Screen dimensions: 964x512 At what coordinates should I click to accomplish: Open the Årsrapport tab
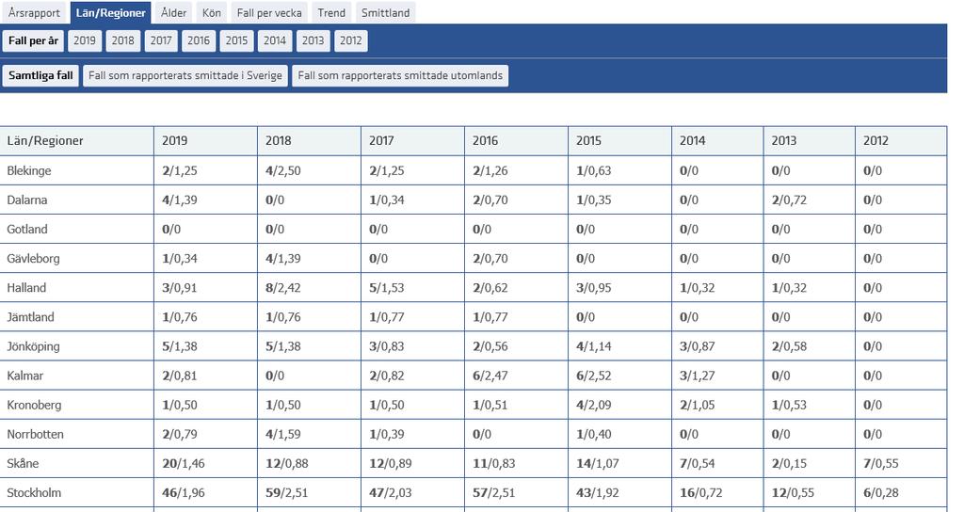[x=34, y=12]
